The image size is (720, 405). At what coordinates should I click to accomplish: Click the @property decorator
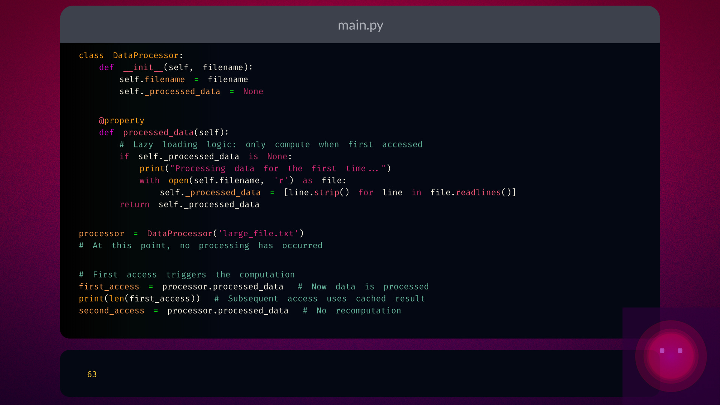coord(121,120)
